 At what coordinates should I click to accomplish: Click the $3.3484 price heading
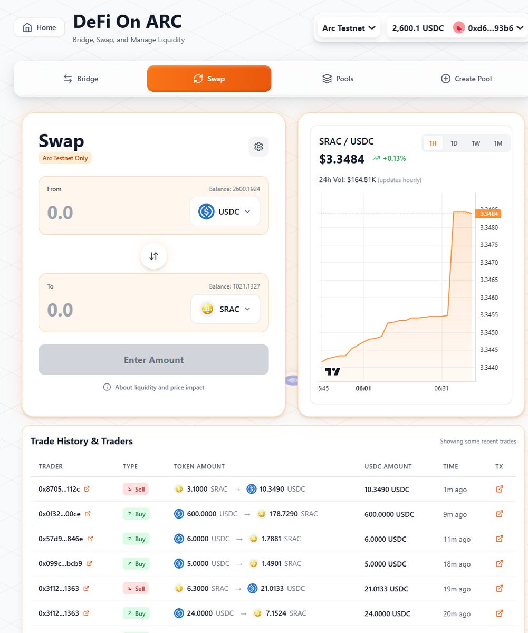click(x=341, y=158)
